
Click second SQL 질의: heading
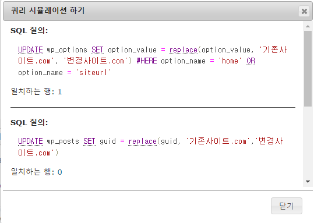(x=29, y=122)
